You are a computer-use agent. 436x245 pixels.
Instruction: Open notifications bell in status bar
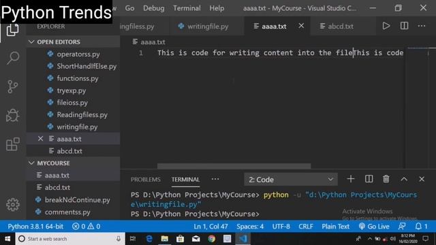(421, 227)
